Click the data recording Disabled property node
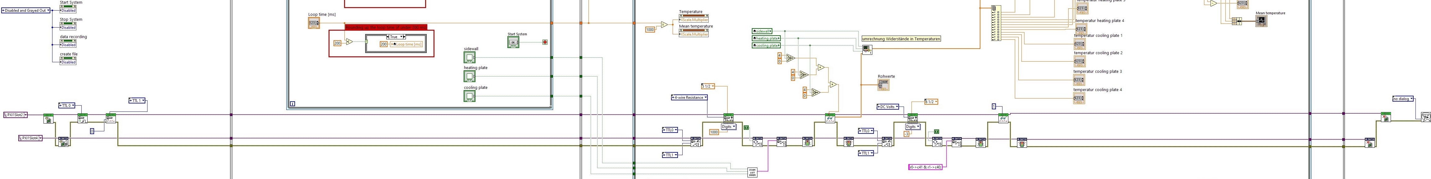 (x=68, y=43)
